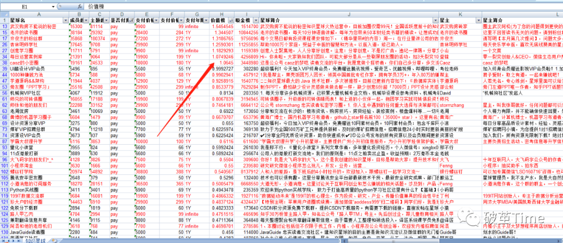Expand filter dropdown on 星主 column

coord(479,20)
